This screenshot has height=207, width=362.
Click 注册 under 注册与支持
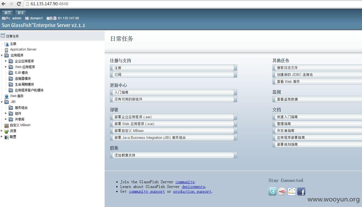coord(174,68)
